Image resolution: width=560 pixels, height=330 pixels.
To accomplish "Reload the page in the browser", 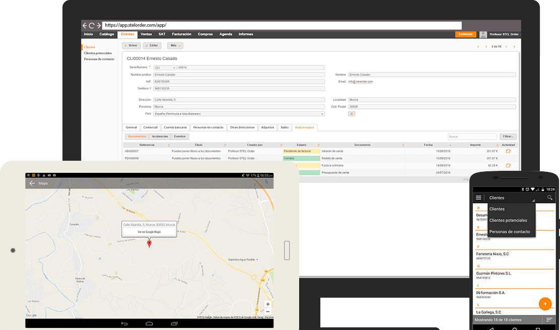I will click(x=92, y=25).
